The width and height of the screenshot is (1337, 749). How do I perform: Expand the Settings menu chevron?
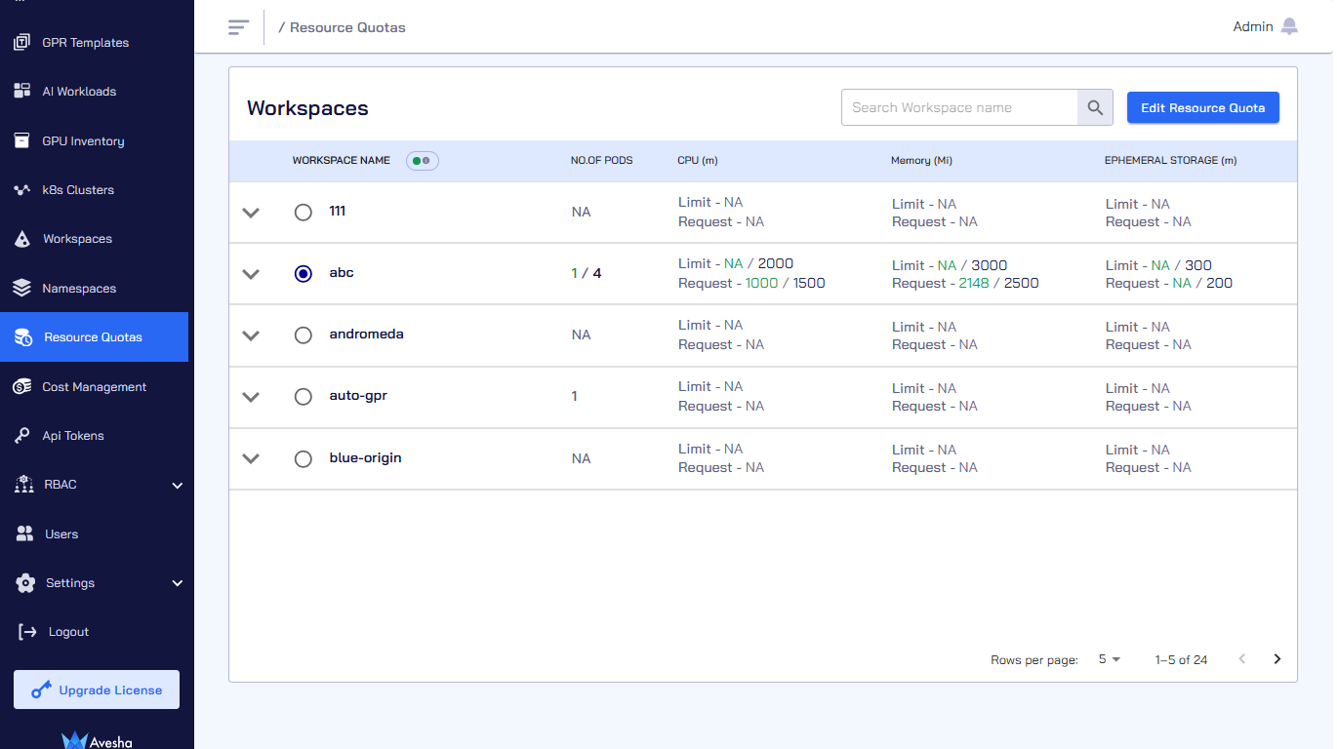[x=177, y=583]
